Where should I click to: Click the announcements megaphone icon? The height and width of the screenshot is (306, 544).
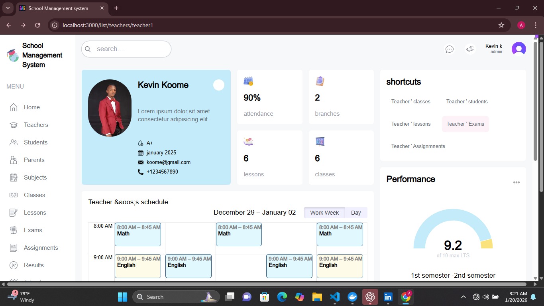tap(470, 49)
